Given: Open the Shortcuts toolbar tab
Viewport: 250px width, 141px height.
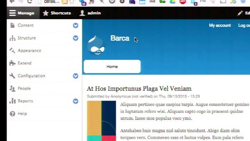Looking at the screenshot, I should 57,13.
